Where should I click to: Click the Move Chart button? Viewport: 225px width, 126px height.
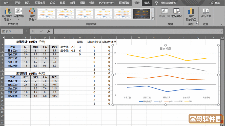tap(206, 13)
